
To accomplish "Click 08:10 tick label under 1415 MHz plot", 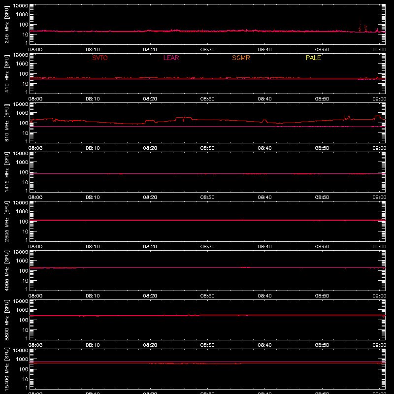I will 93,197.
